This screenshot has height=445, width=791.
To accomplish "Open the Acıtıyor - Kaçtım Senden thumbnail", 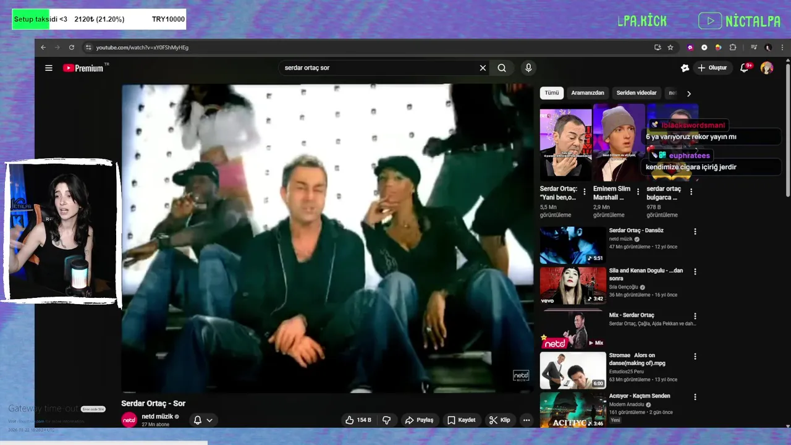I will (x=573, y=410).
